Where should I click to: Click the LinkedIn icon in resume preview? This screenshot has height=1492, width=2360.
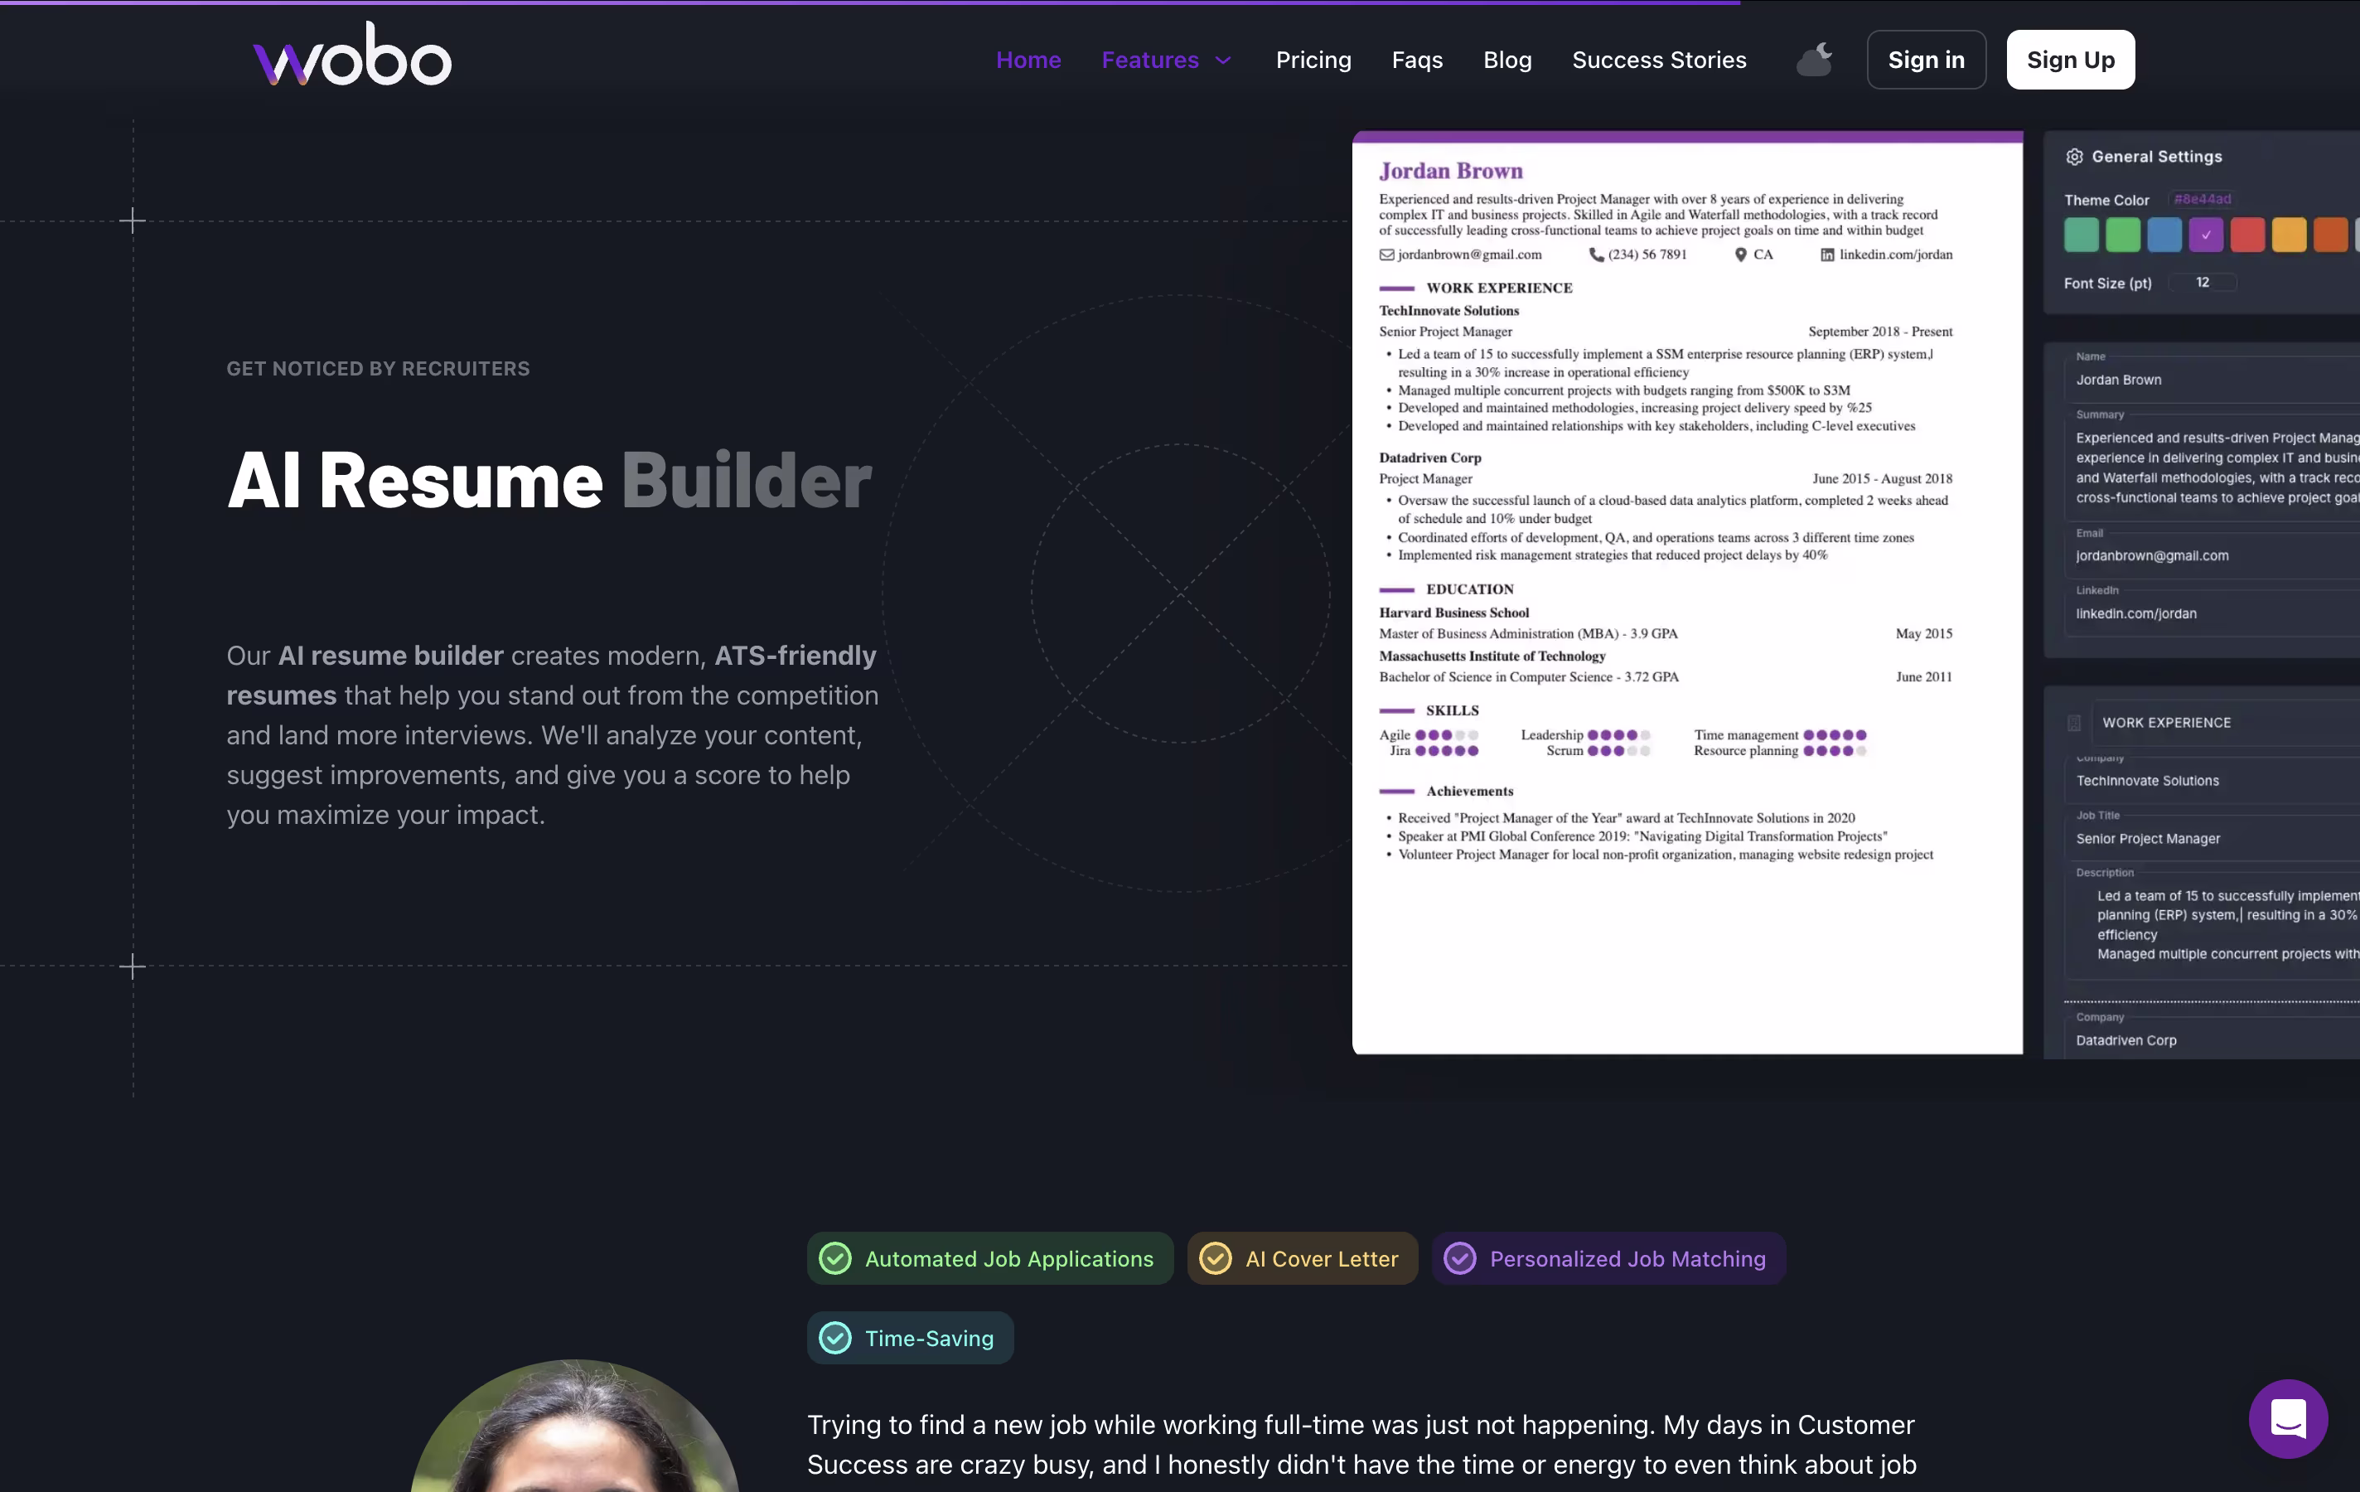pos(1827,254)
